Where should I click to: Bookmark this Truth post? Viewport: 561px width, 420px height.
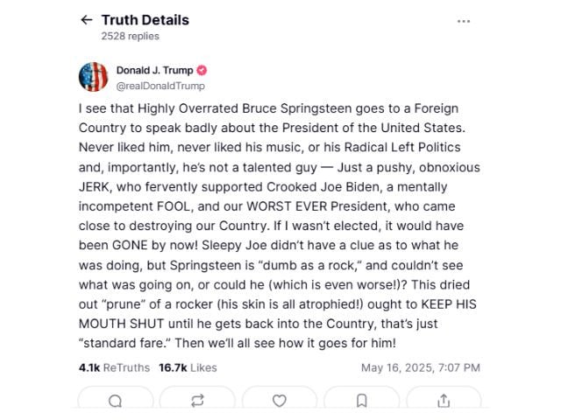click(362, 401)
